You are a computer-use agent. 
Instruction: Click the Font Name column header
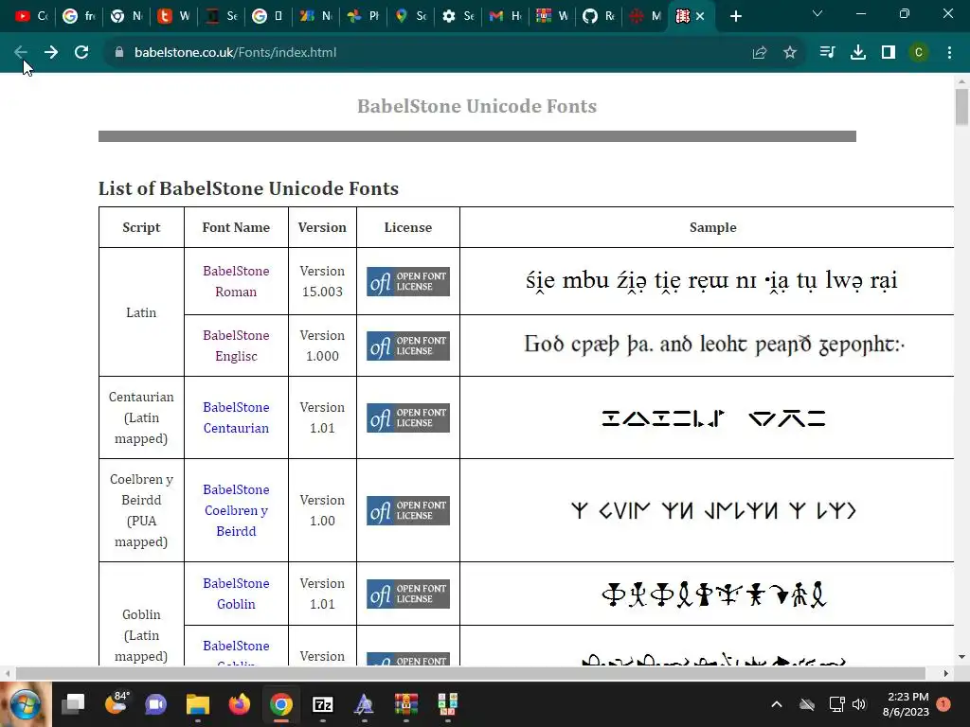236,227
